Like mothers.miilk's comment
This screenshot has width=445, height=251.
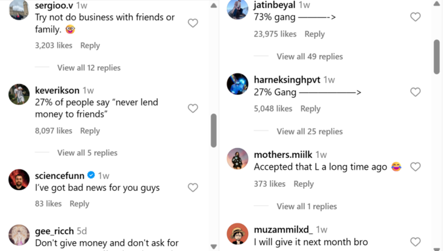(x=415, y=167)
